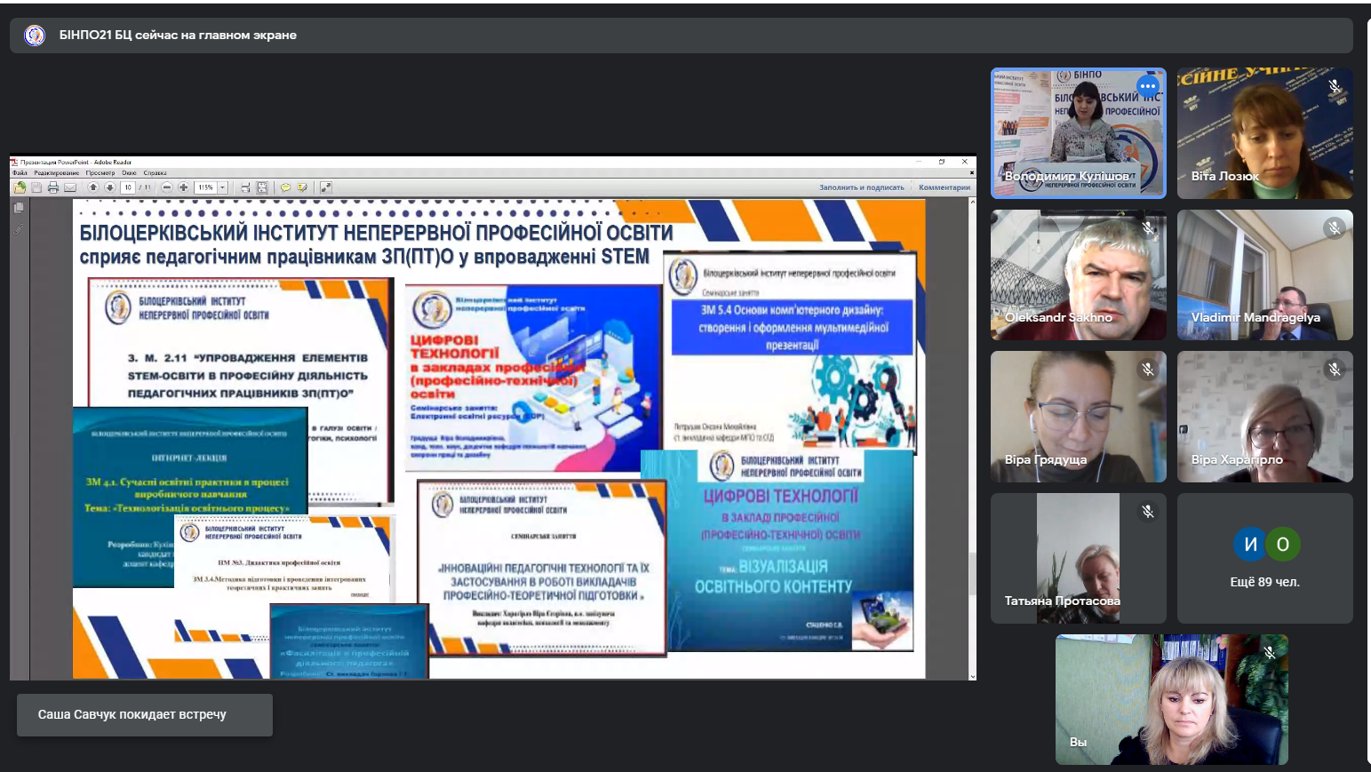This screenshot has width=1371, height=772.
Task: Select Oleksandr Sakhno video tile
Action: pos(1078,275)
